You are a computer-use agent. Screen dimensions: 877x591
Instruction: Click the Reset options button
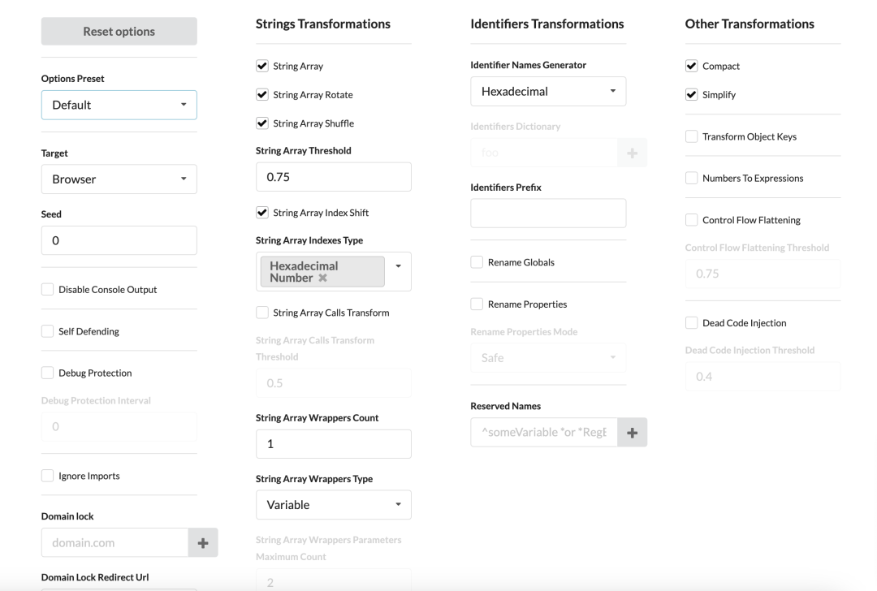coord(119,32)
